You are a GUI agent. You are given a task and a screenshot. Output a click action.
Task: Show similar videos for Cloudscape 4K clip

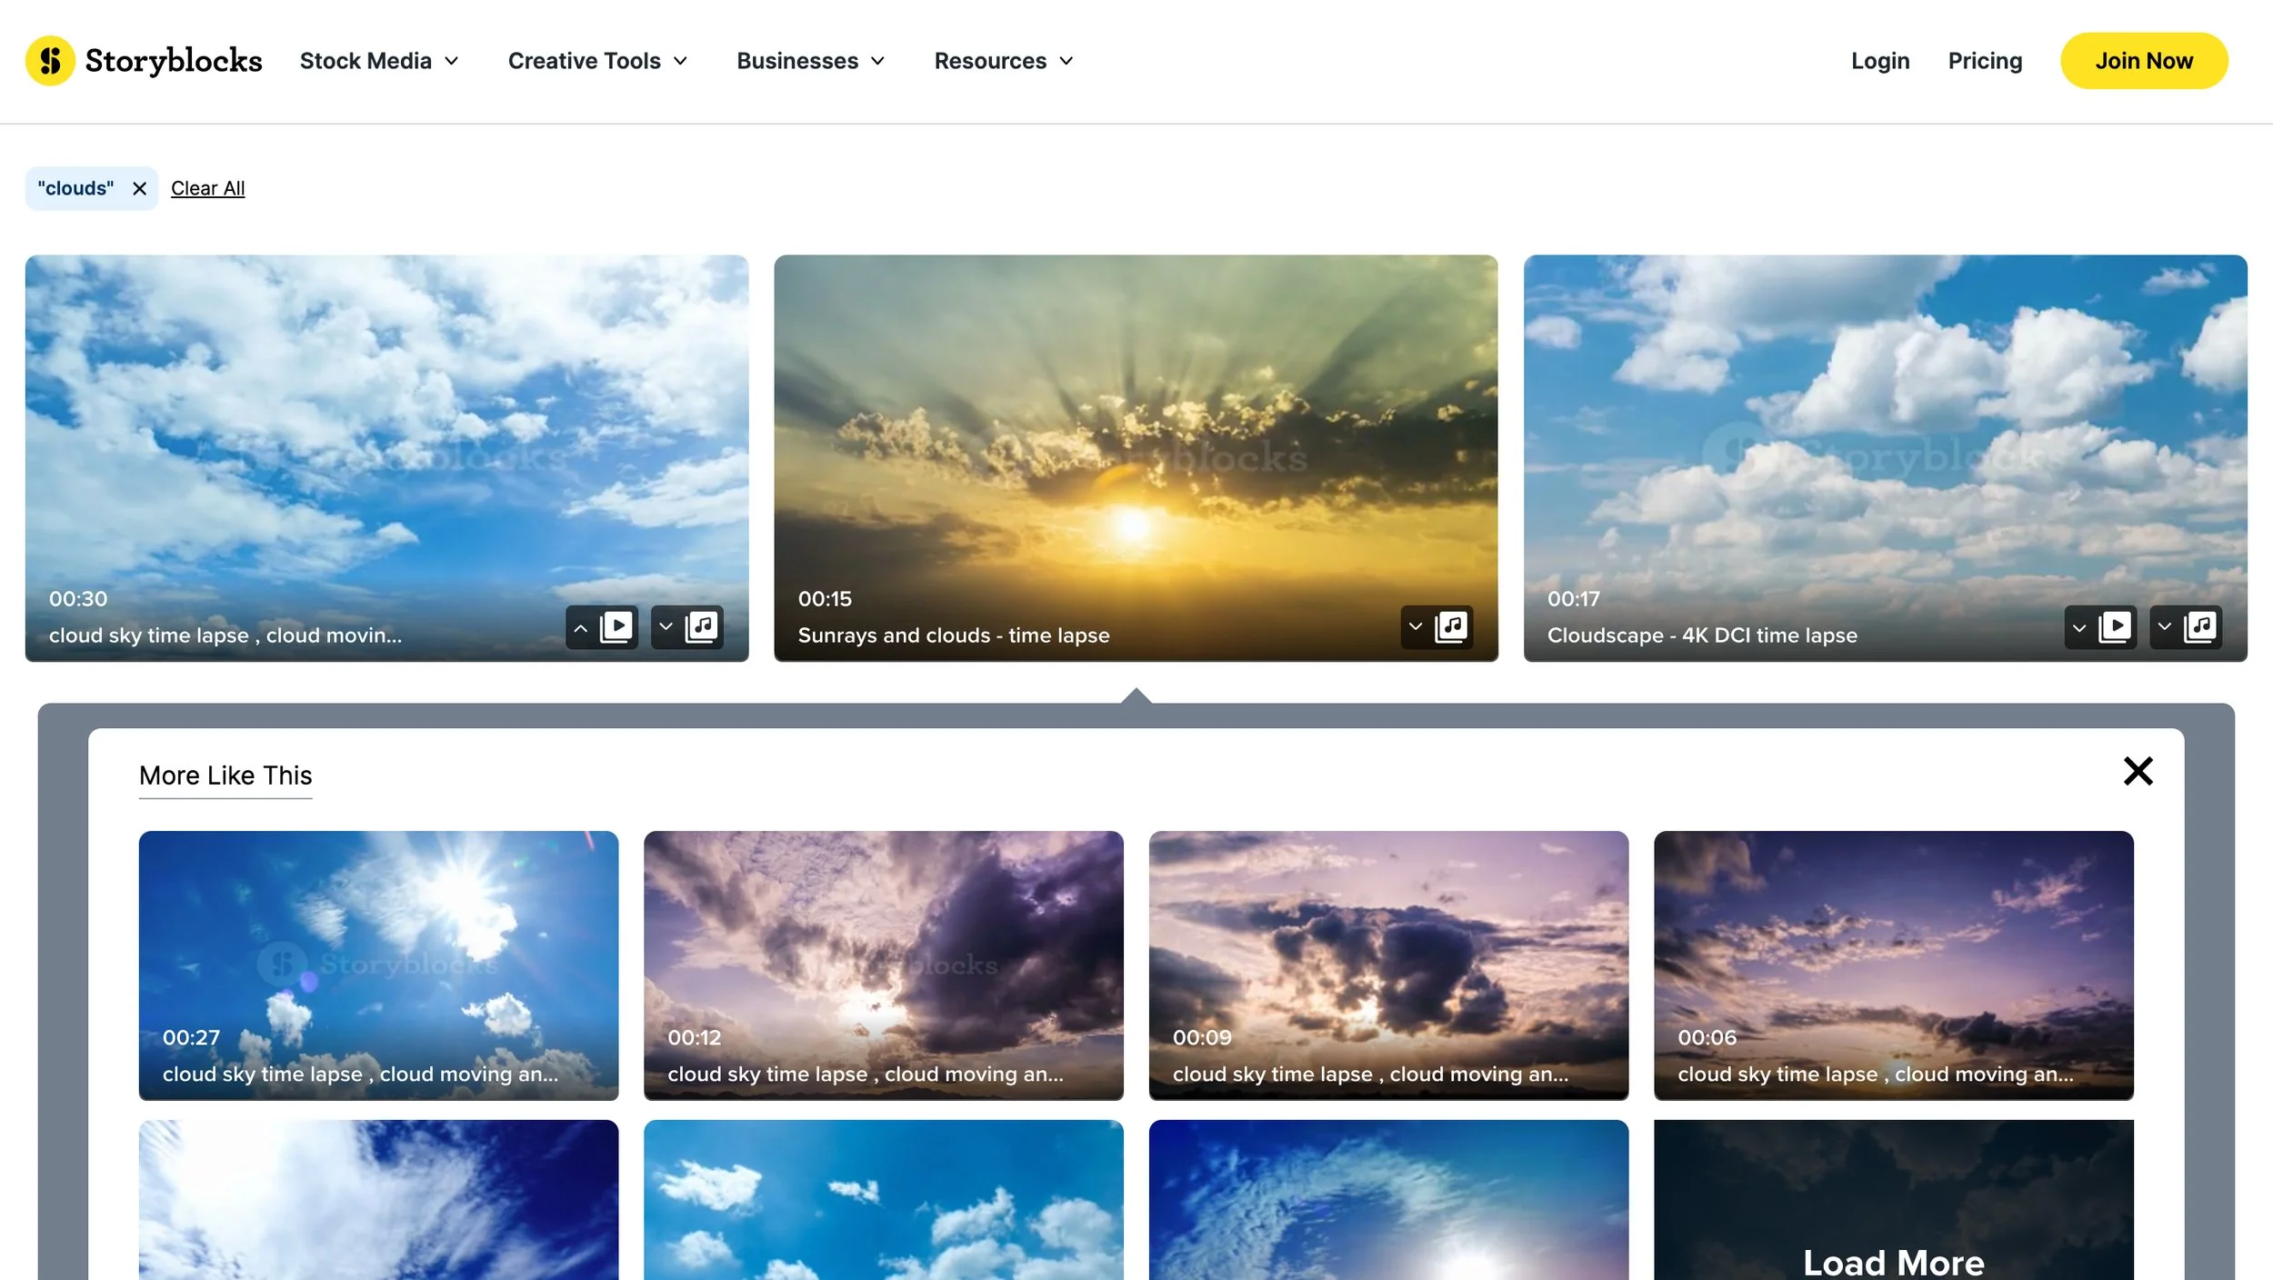(2100, 627)
